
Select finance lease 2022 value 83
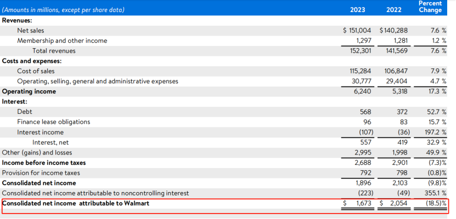point(404,122)
